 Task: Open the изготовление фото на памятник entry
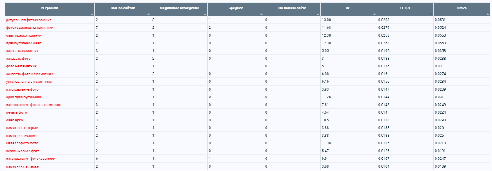[x=33, y=104]
